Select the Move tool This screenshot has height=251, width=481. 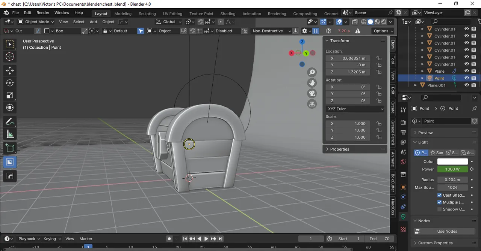point(10,70)
